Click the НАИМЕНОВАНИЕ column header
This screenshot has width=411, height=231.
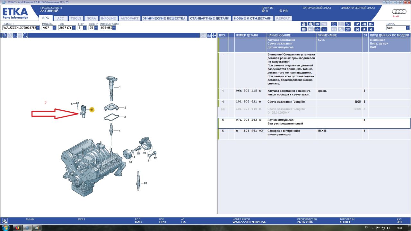point(291,35)
